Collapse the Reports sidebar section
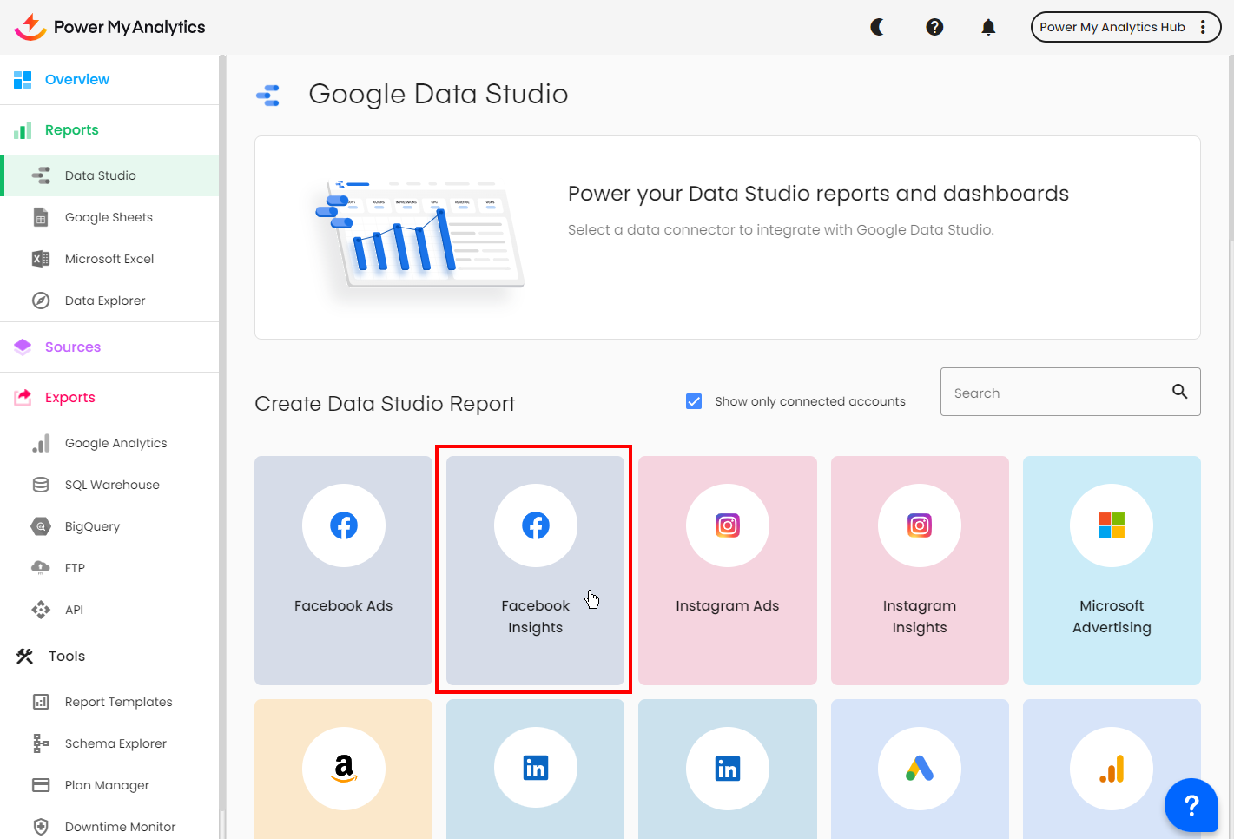 [72, 130]
